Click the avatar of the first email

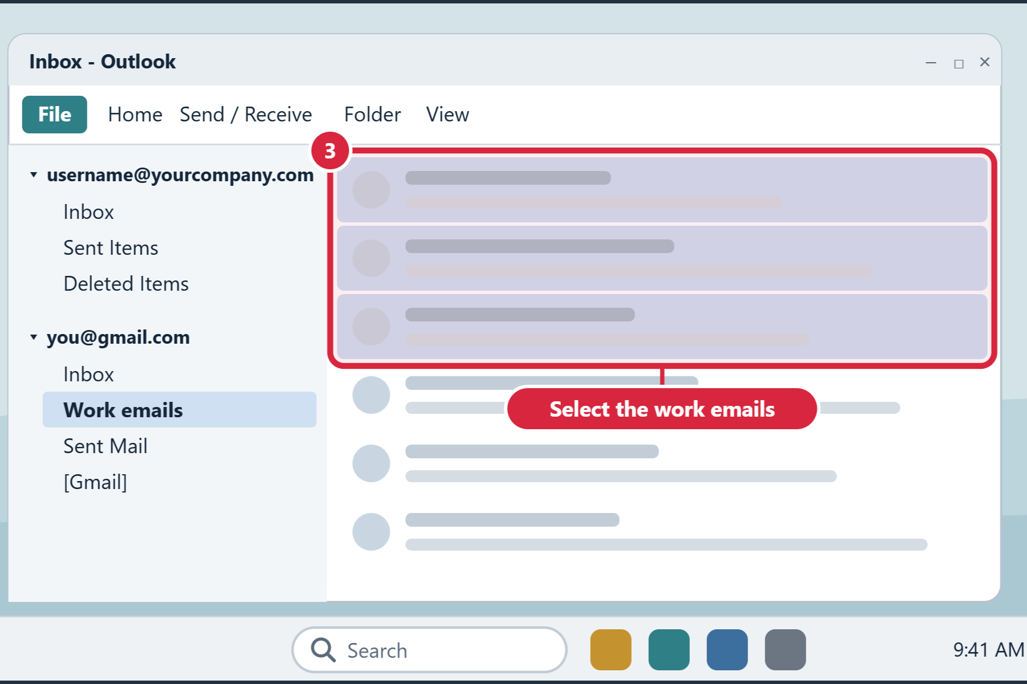pos(371,190)
